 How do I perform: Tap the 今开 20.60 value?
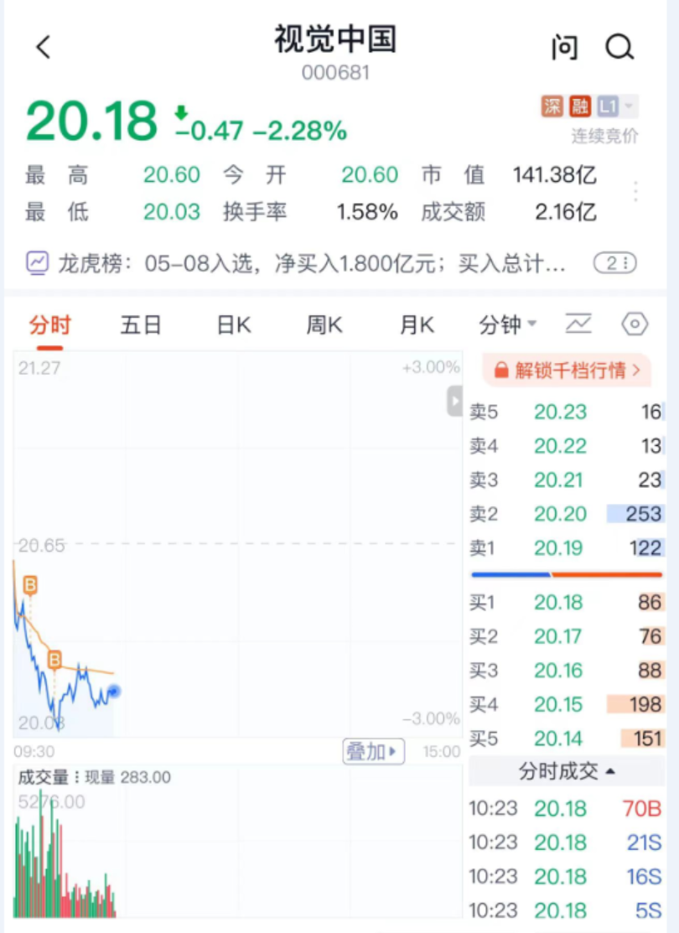370,175
